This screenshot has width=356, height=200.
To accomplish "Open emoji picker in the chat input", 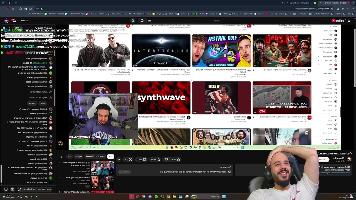I will [x=19, y=189].
